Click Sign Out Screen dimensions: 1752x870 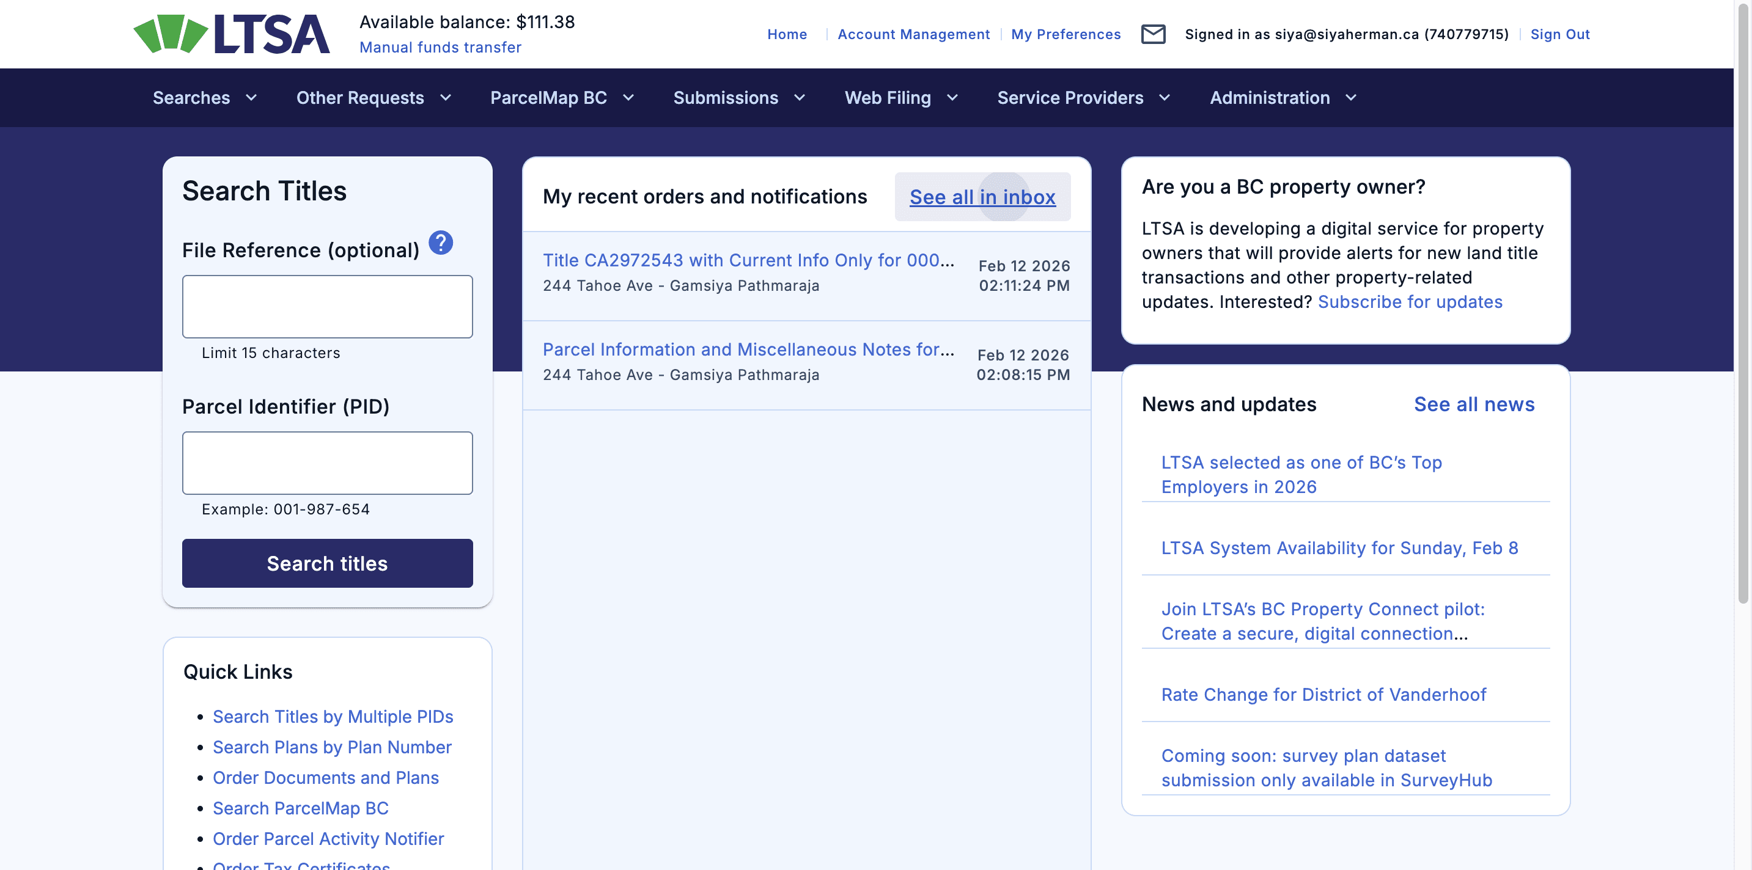1559,34
